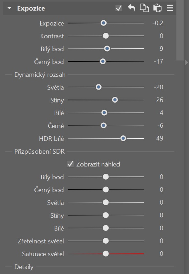Click the Bílý bod value 9
This screenshot has width=189, height=274.
161,49
